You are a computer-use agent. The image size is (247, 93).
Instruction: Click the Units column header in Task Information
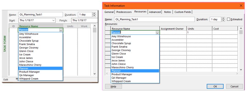[199, 29]
